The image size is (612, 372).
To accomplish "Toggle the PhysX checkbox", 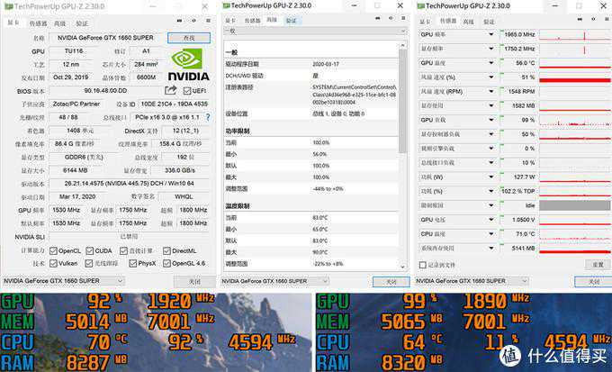I will click(x=131, y=263).
